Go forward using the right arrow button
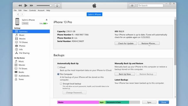Image resolution: width=188 pixels, height=106 pixels. (x=22, y=14)
